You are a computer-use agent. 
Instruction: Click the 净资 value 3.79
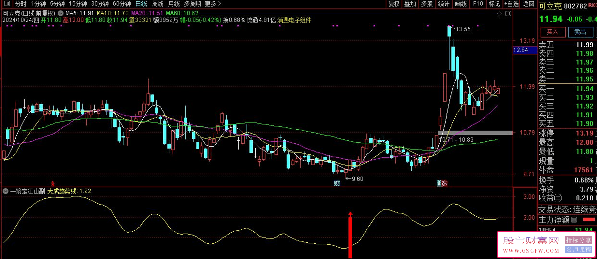[x=586, y=189]
